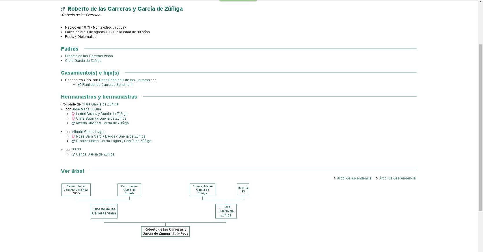Click male icon beside Raul de las Carreras Bandinelli

79,85
